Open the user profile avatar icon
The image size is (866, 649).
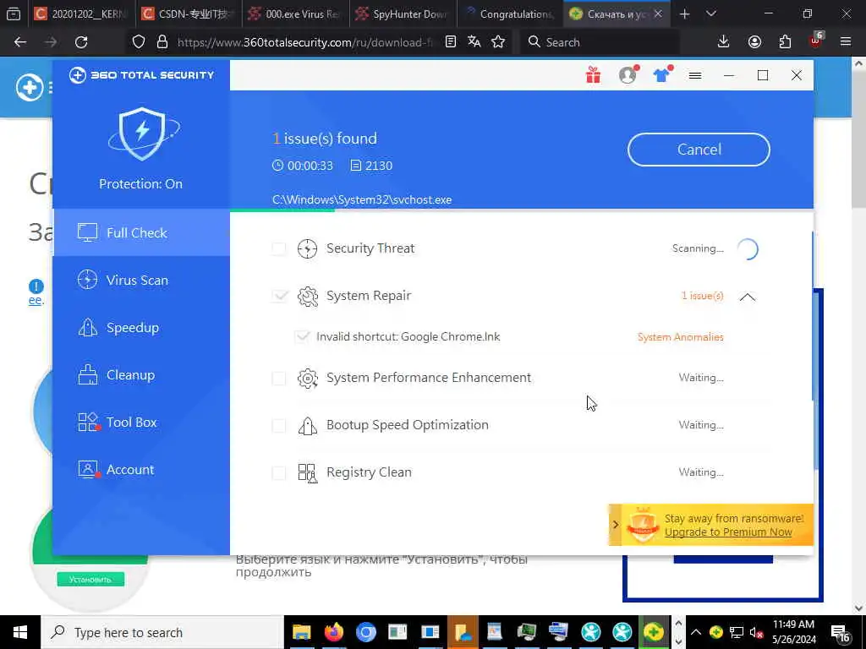coord(628,75)
